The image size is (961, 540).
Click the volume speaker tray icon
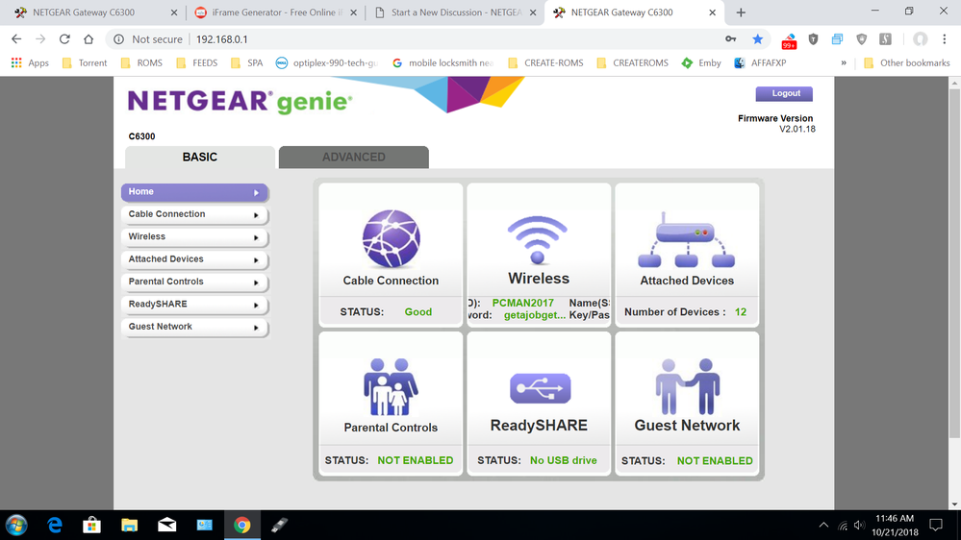pyautogui.click(x=859, y=526)
